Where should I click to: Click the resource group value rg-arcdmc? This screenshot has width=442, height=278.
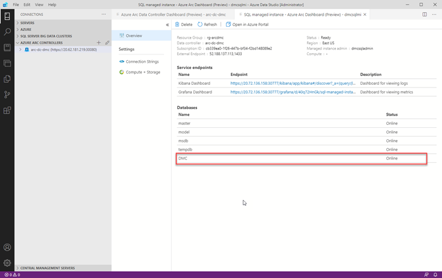215,37
